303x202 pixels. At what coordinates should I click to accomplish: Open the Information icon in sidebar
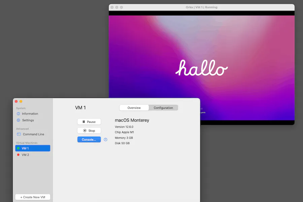tap(19, 114)
